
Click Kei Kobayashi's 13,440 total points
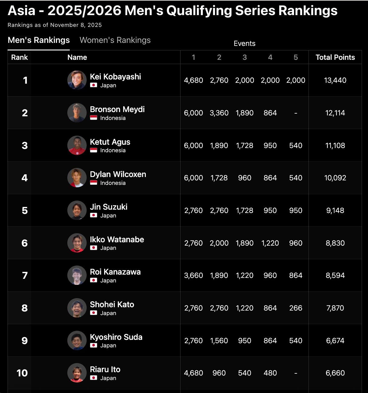pos(335,80)
